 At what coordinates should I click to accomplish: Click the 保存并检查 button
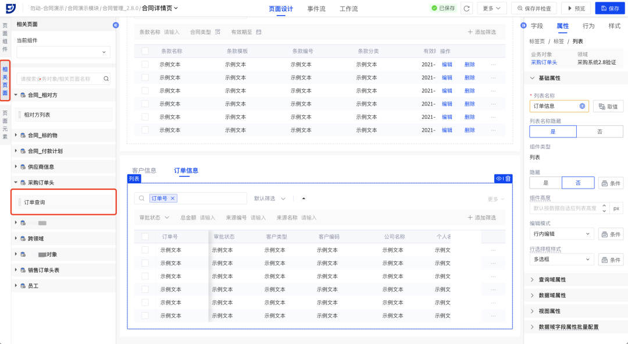coord(534,9)
